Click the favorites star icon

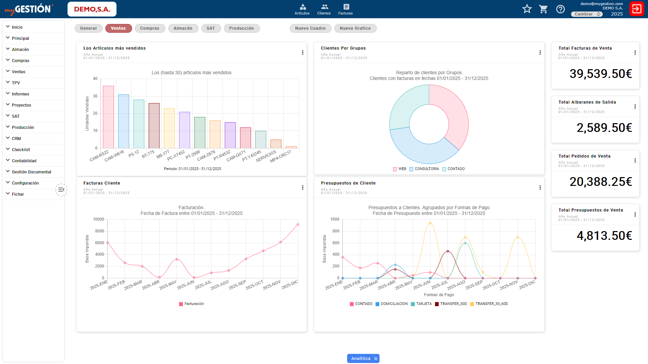click(527, 9)
